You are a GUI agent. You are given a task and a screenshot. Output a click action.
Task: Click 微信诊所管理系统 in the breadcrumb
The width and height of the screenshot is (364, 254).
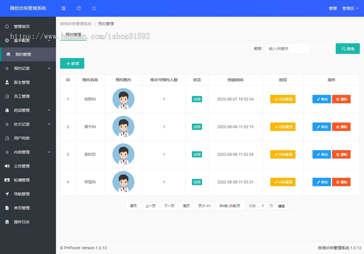76,24
